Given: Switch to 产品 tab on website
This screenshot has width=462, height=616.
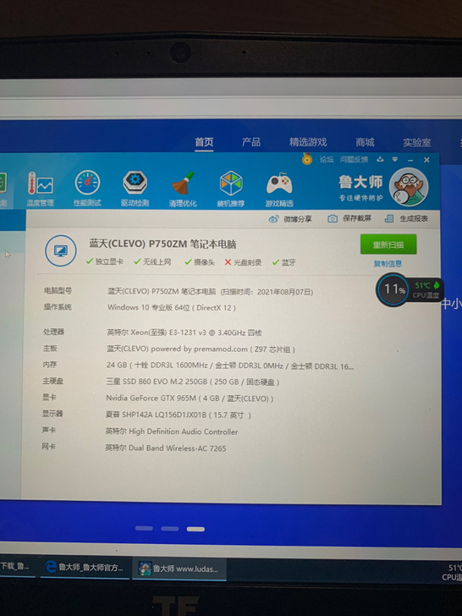Looking at the screenshot, I should pyautogui.click(x=251, y=142).
